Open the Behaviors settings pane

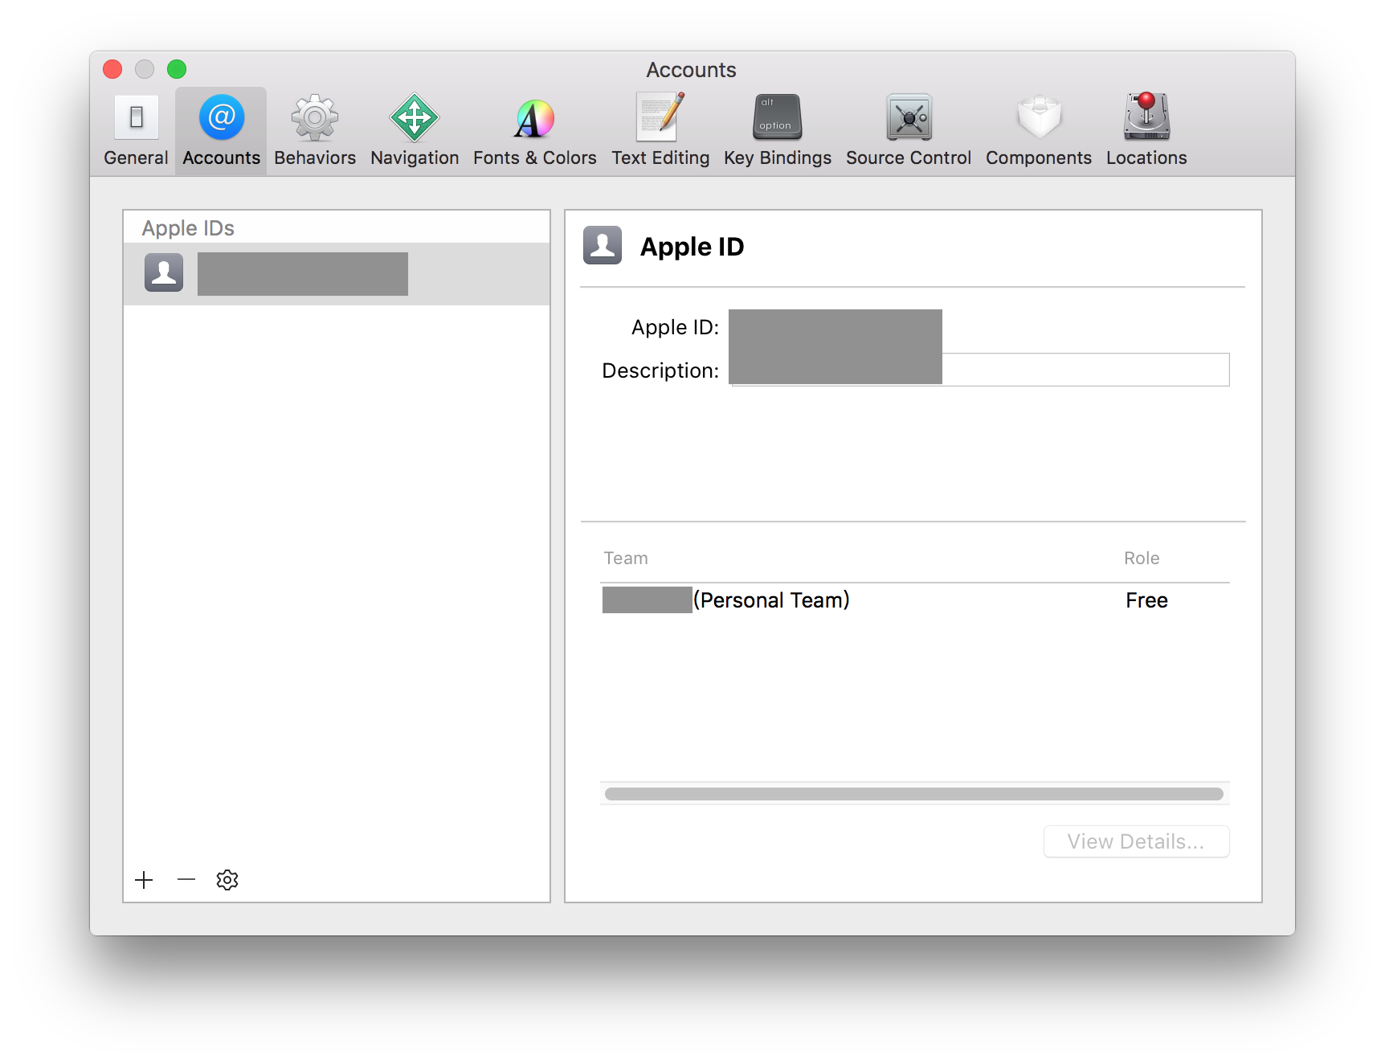[314, 129]
